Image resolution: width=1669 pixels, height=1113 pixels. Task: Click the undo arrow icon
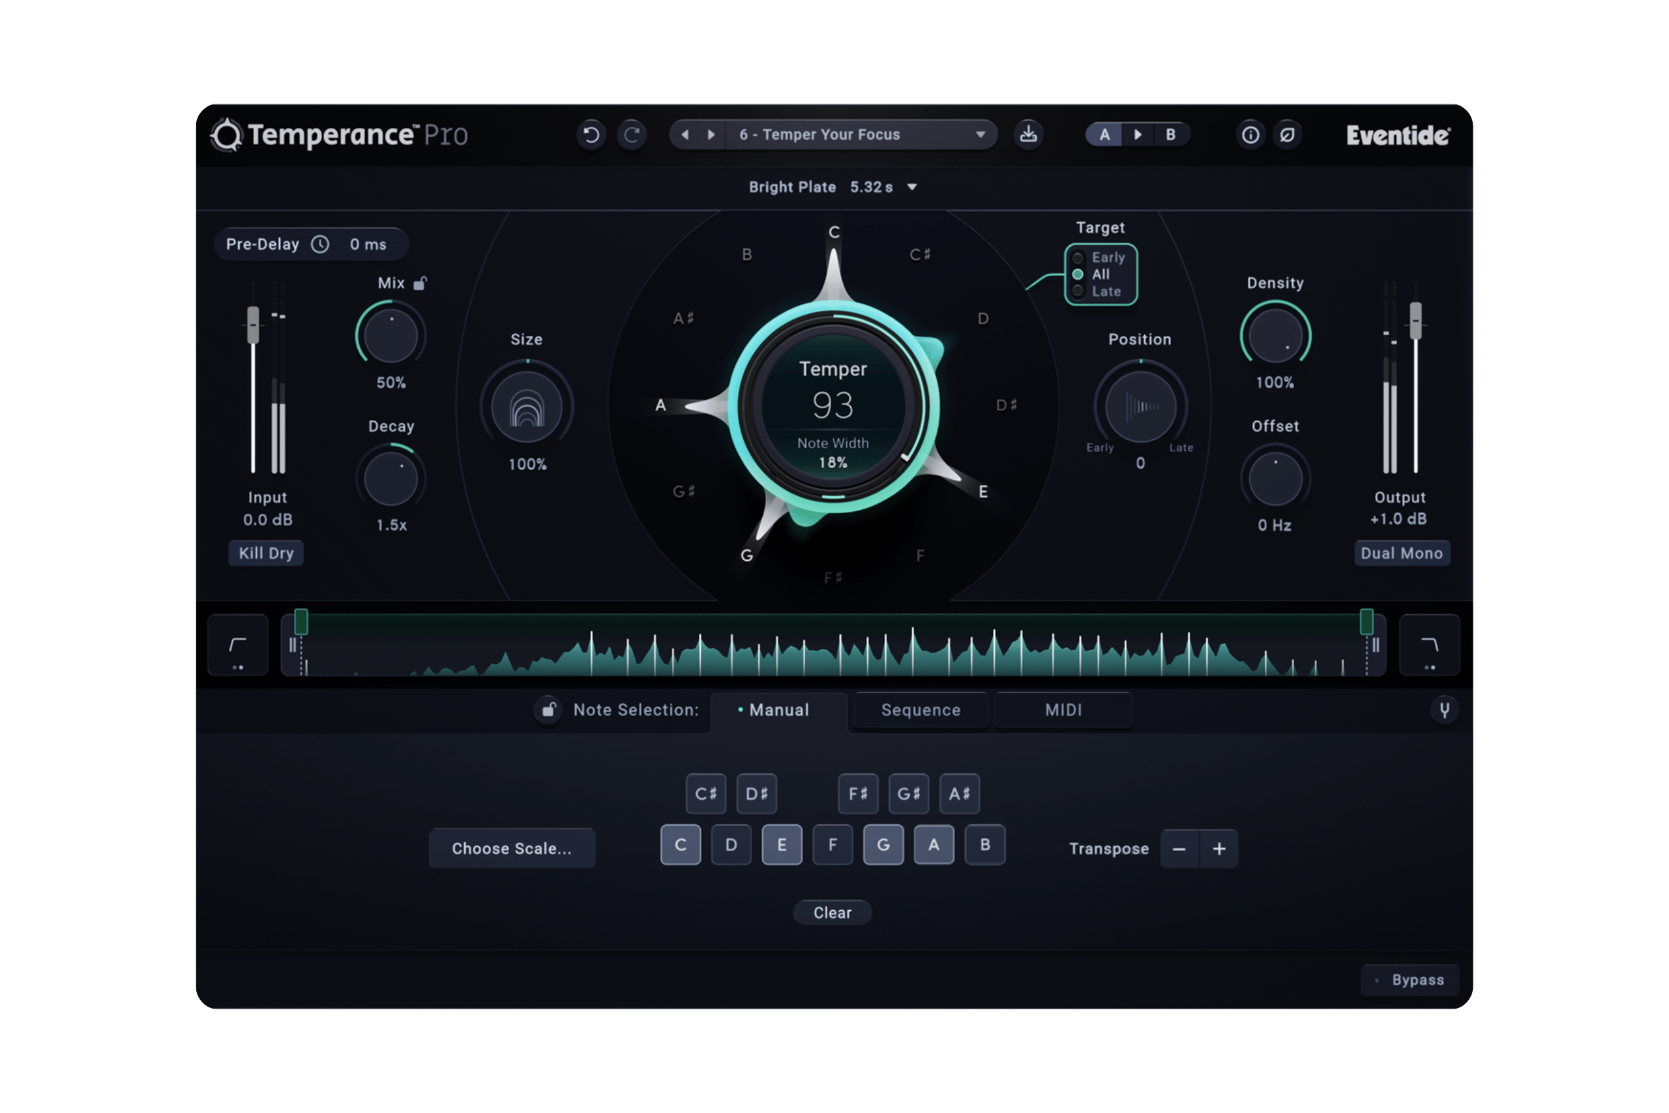tap(591, 135)
